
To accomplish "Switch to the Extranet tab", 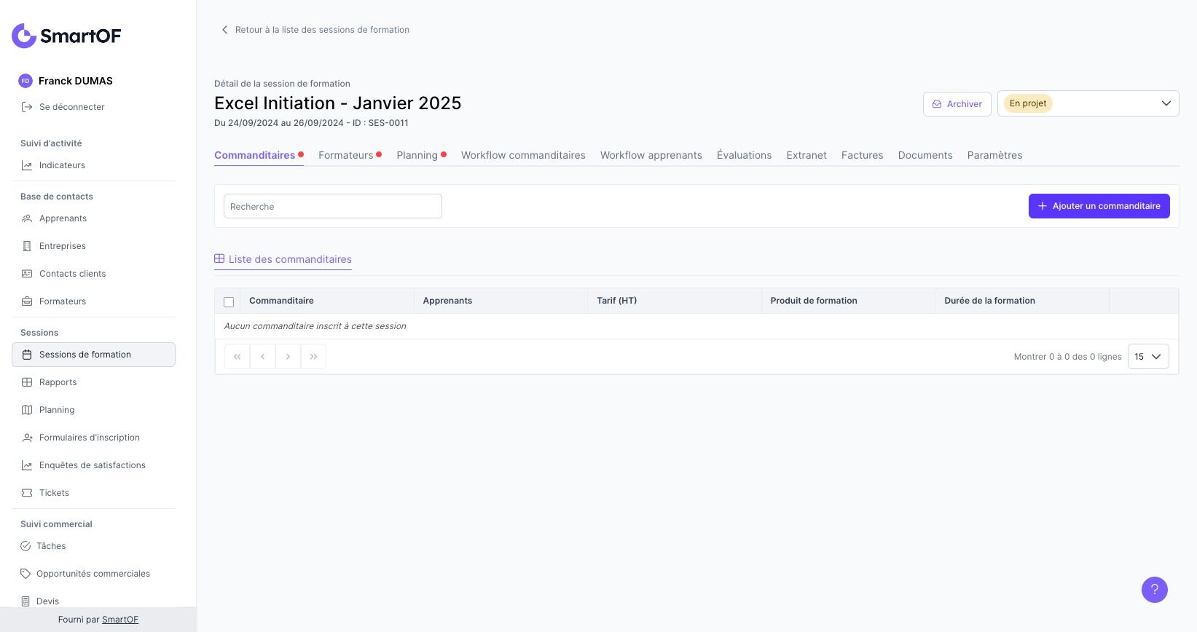I will pyautogui.click(x=806, y=155).
